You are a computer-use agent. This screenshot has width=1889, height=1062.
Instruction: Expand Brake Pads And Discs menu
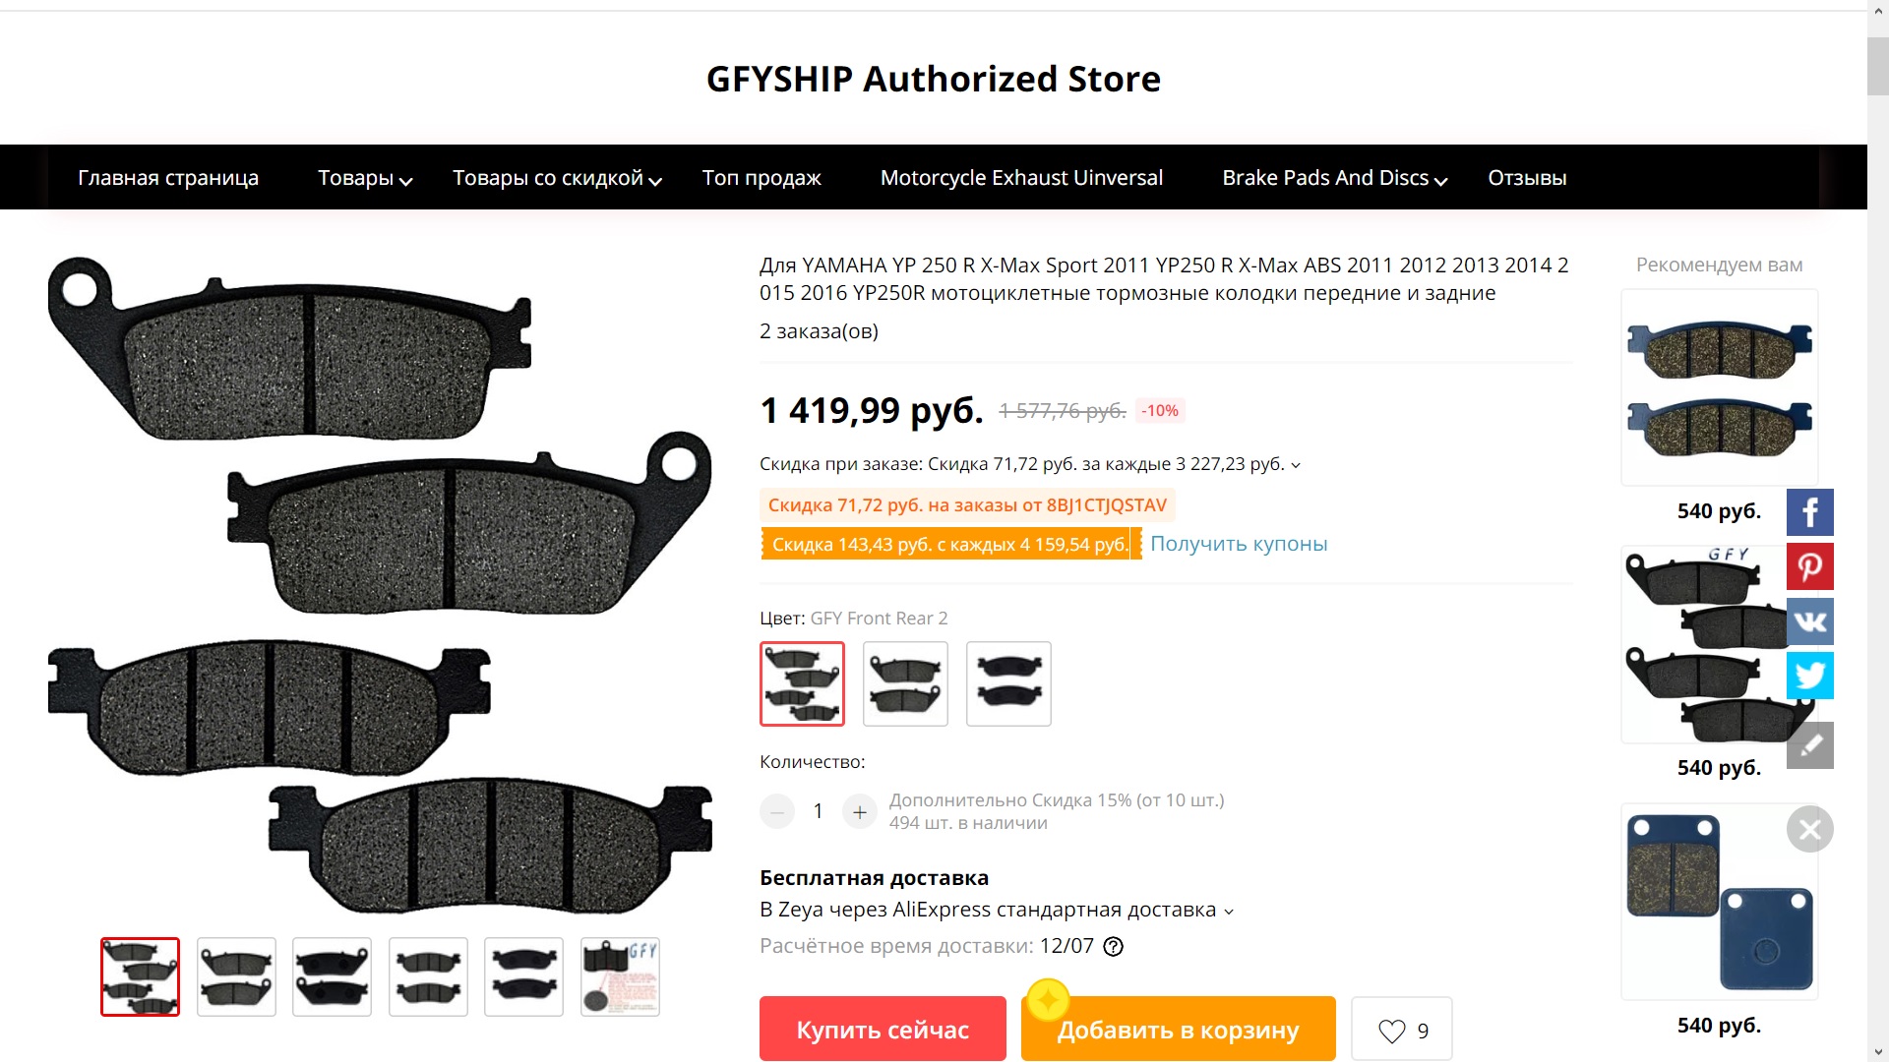click(x=1334, y=178)
